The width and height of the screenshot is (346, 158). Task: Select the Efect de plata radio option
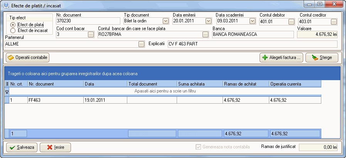pos(13,25)
